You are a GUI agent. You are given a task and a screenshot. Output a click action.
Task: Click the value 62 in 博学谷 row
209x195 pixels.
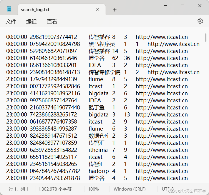click(115, 58)
